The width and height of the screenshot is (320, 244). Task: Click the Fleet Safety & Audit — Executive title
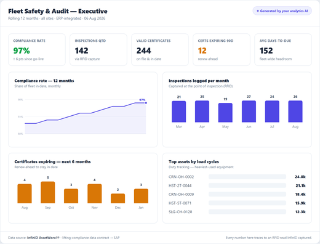[58, 11]
